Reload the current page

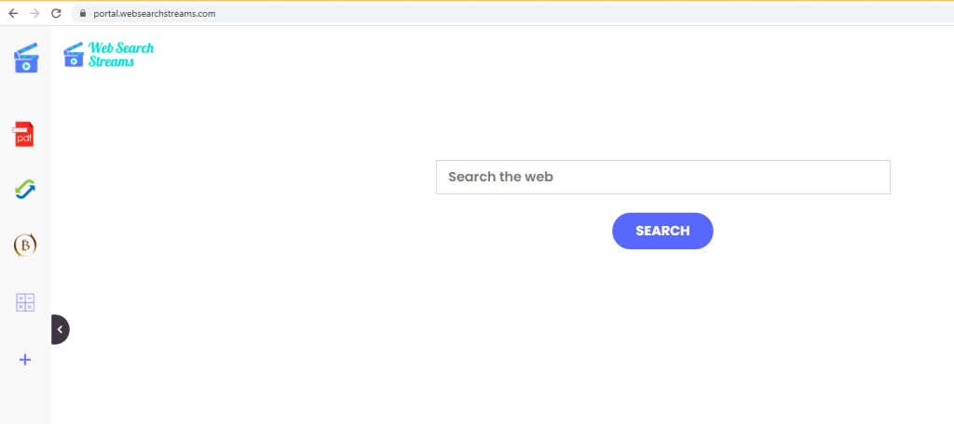[56, 13]
